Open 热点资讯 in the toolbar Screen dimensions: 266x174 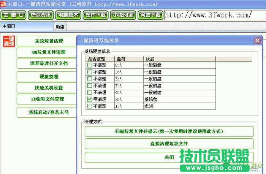[x=41, y=15]
